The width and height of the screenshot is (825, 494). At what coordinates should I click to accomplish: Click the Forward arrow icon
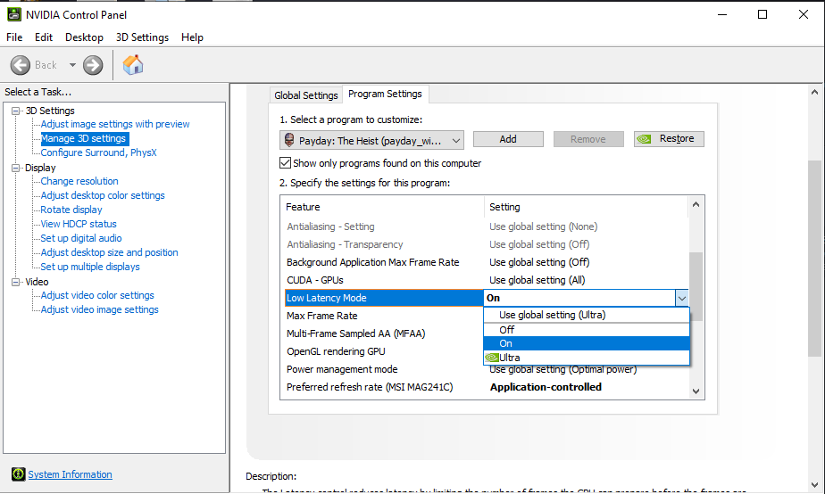coord(93,65)
